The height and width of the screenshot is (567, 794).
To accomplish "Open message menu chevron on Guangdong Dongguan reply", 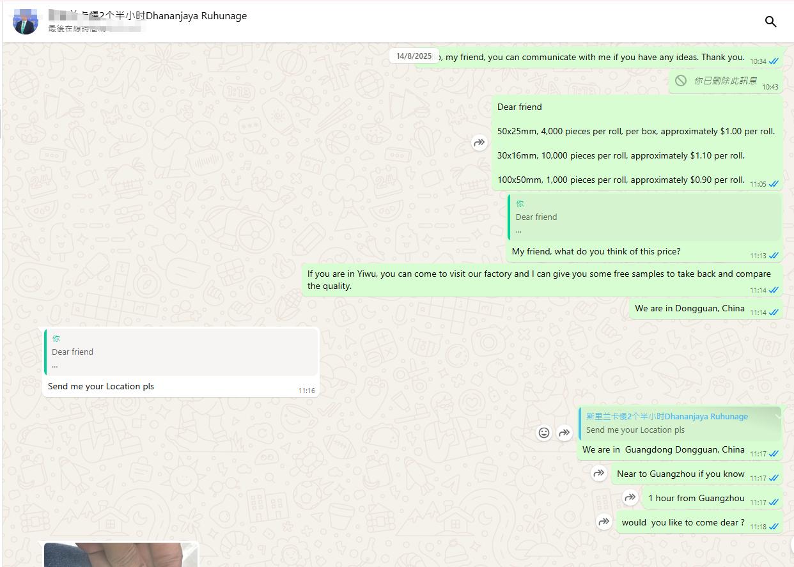I will [777, 416].
